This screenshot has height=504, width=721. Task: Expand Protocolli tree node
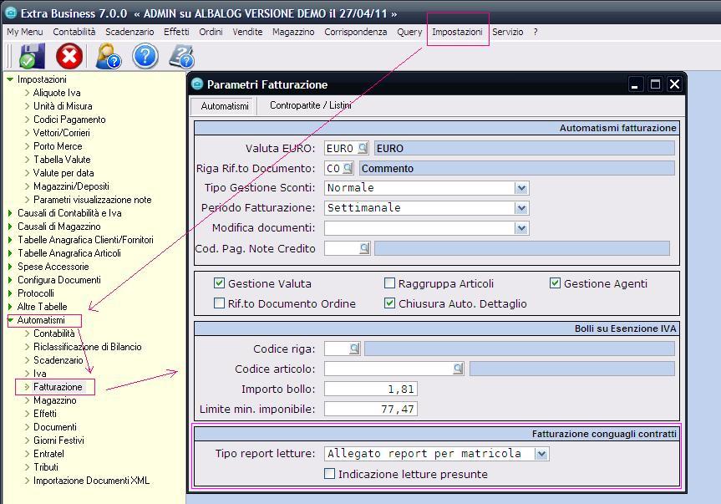10,293
